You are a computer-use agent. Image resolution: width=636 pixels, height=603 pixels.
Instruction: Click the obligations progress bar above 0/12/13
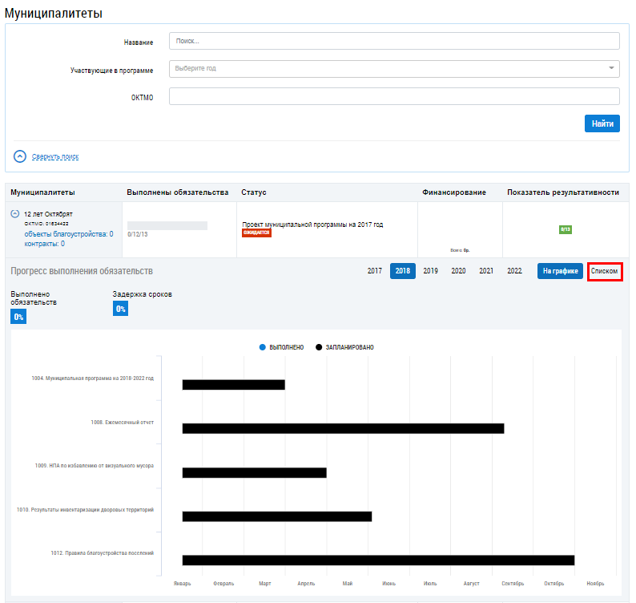pos(167,225)
